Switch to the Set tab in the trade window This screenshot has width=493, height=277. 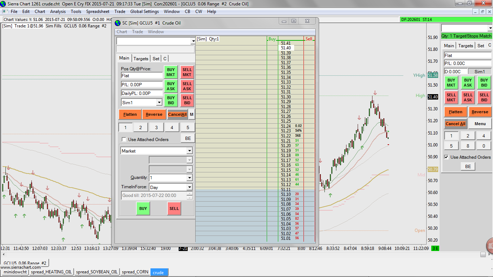pyautogui.click(x=156, y=58)
